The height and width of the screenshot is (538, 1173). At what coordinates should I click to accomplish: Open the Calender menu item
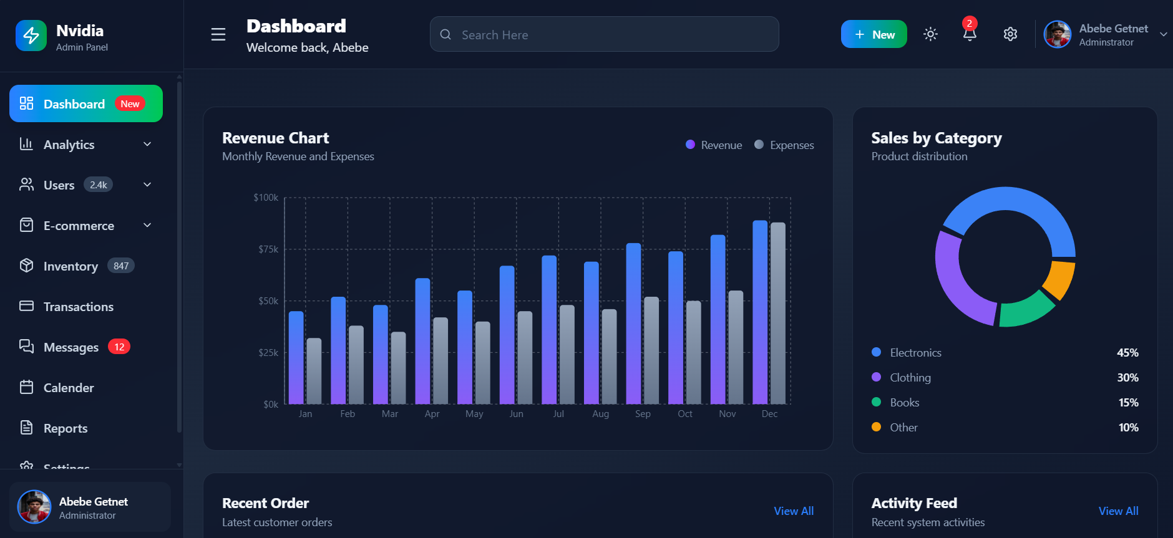click(86, 387)
